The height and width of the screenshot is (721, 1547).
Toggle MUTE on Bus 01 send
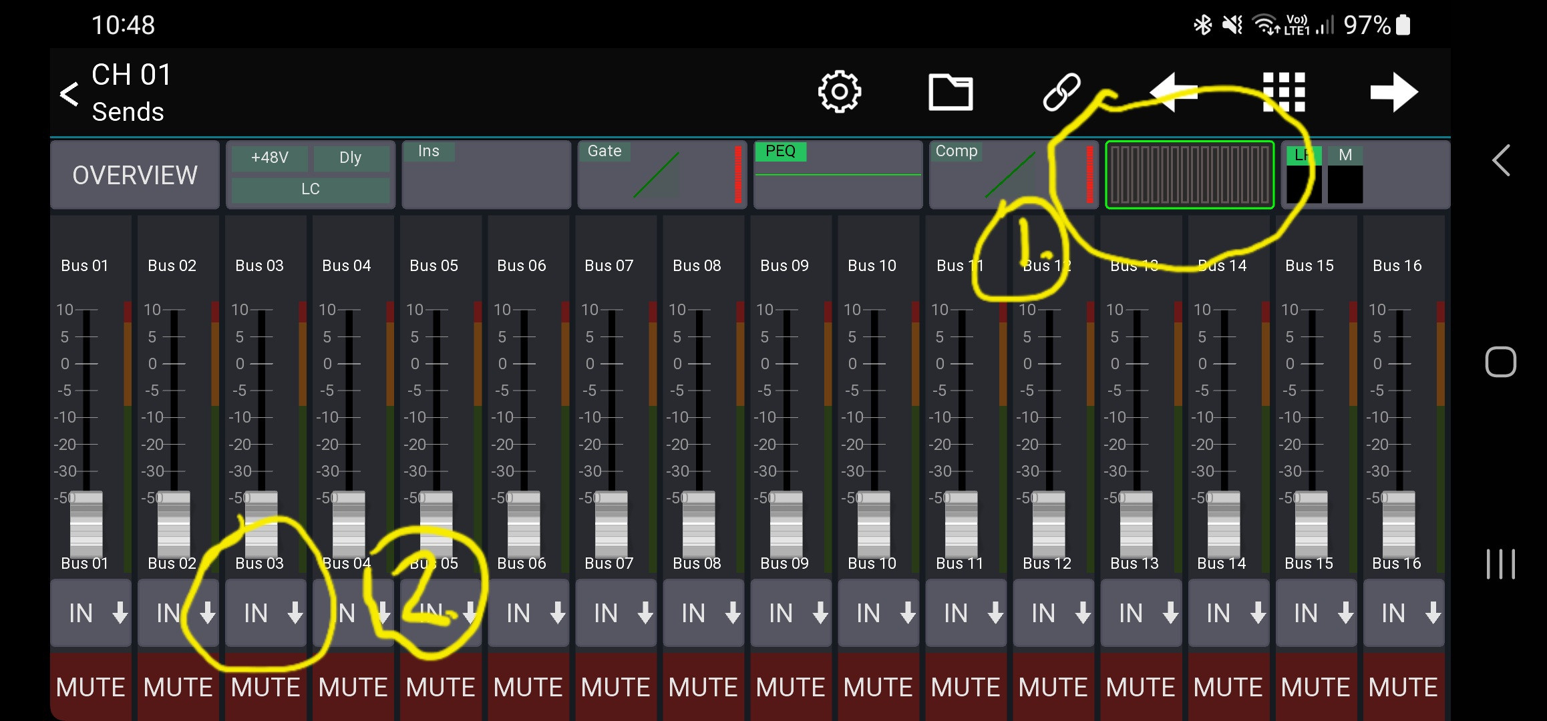tap(90, 687)
